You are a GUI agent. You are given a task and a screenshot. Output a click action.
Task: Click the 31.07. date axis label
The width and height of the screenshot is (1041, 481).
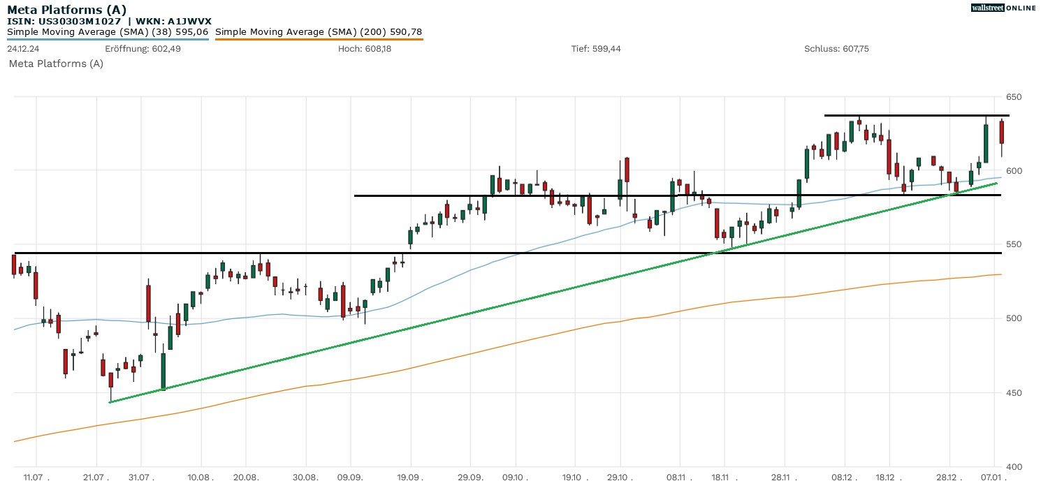[x=141, y=477]
